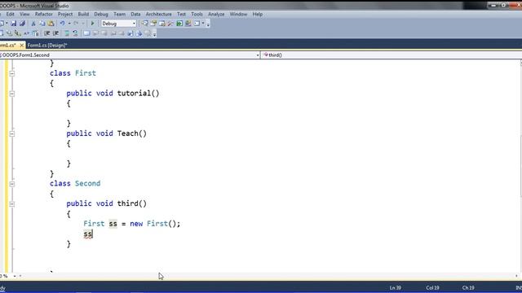
Task: Click the 'First' name after class keyword
Action: (x=86, y=73)
